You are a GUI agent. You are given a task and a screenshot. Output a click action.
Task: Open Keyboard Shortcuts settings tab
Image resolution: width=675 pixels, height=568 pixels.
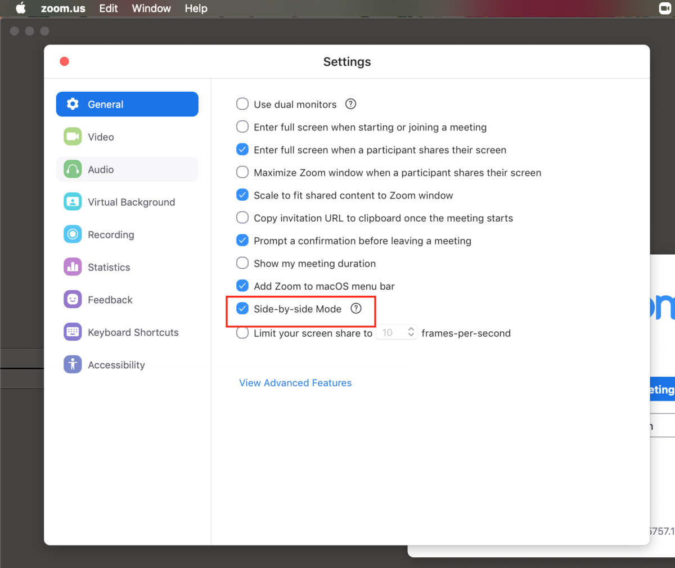[x=127, y=332]
